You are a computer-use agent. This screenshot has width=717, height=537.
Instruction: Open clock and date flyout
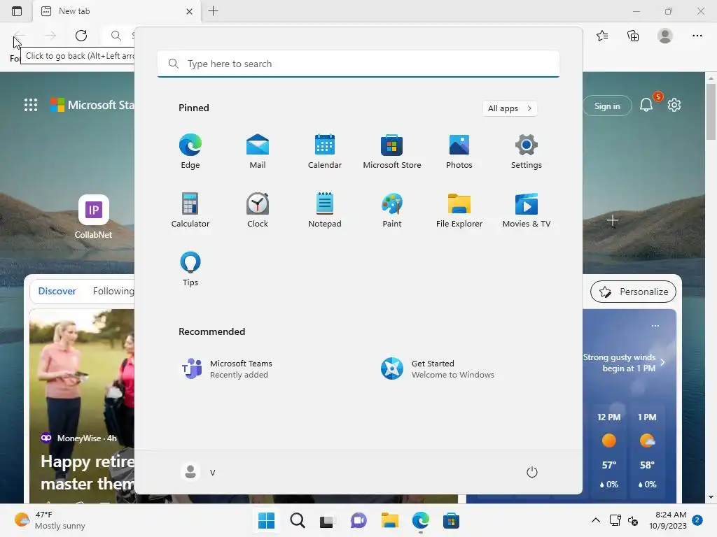(667, 520)
